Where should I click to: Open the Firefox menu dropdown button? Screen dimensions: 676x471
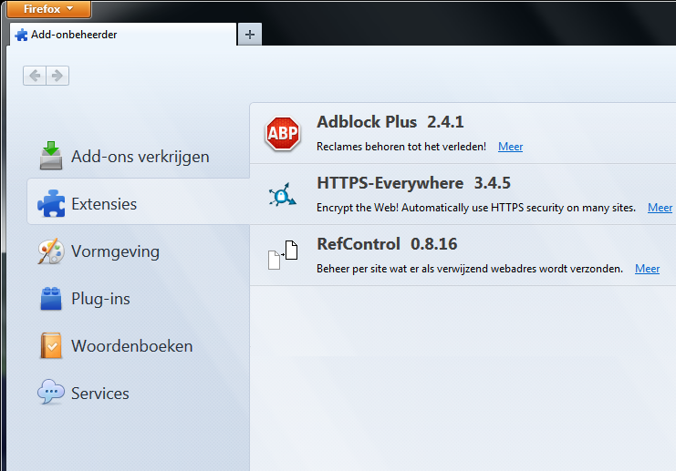coord(48,9)
